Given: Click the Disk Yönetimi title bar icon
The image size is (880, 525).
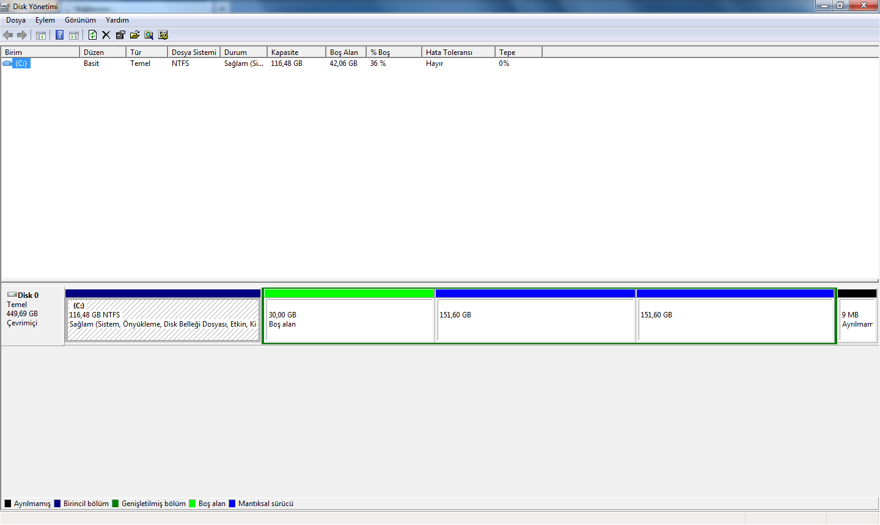Looking at the screenshot, I should click(5, 6).
